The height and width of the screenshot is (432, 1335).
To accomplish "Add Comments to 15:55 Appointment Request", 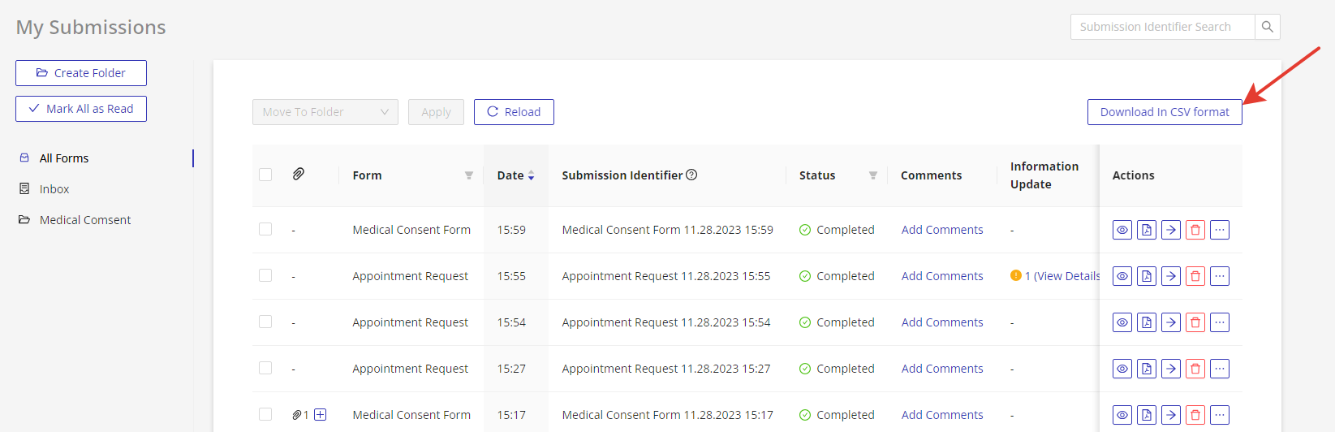I will [x=942, y=276].
